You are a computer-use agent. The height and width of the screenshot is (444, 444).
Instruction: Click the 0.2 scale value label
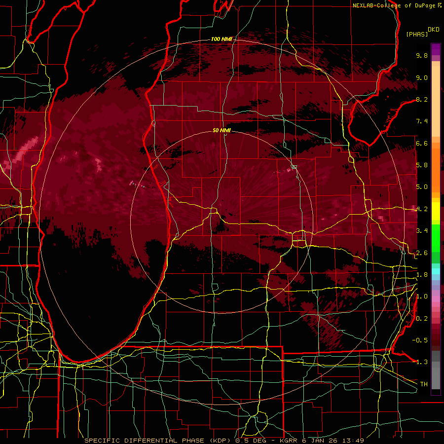(422, 319)
